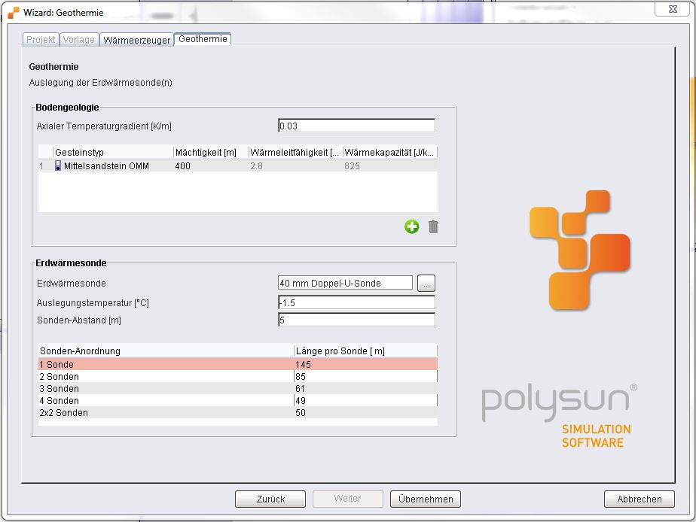
Task: Click the Länge pro Sonde column header
Action: coord(366,351)
